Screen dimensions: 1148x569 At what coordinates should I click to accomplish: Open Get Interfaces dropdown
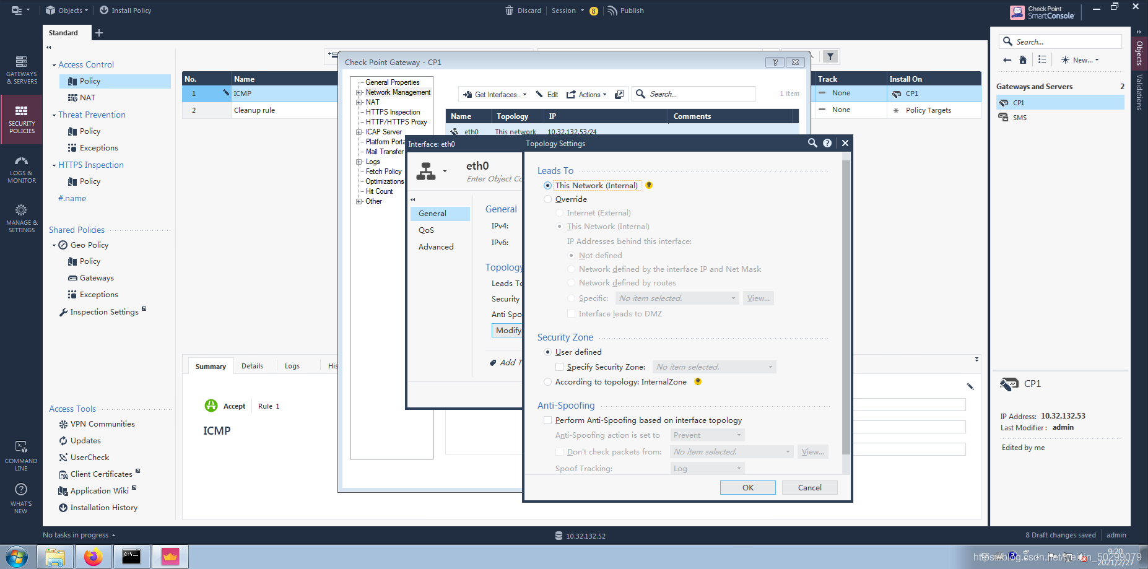pyautogui.click(x=495, y=95)
